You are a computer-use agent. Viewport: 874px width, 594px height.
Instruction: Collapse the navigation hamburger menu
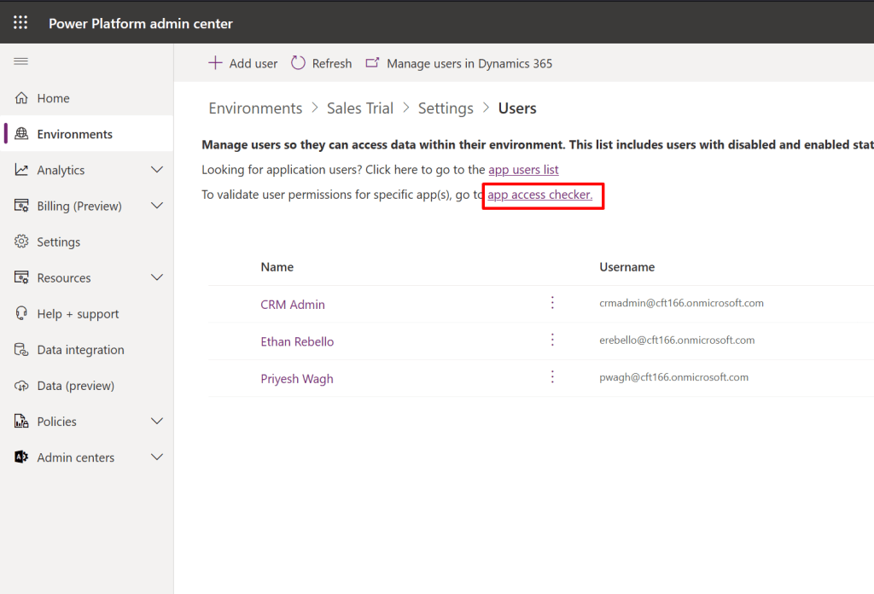click(20, 61)
